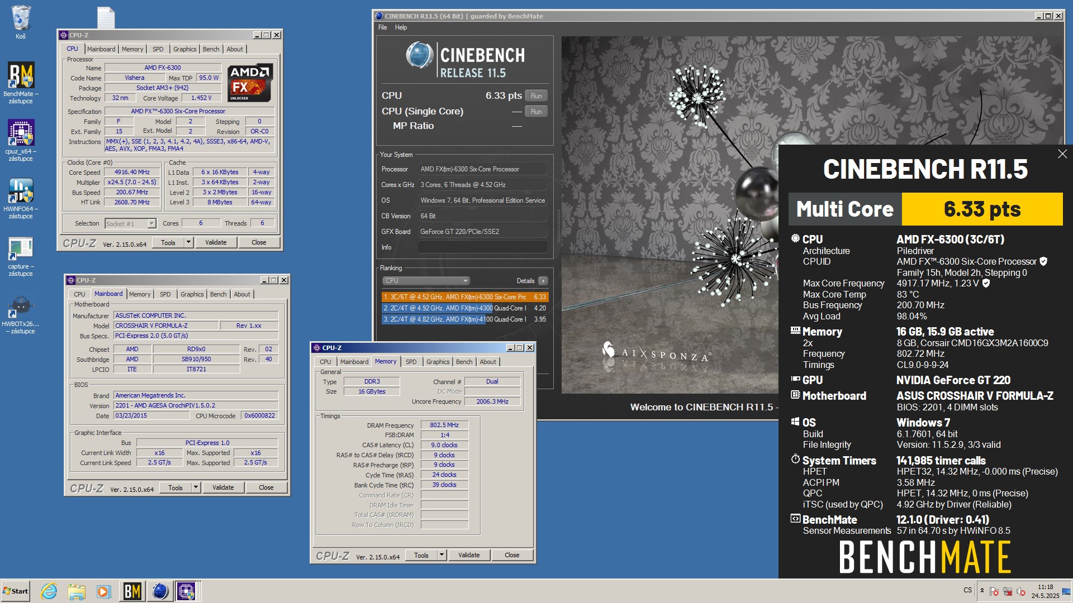Click the Cinebench window title icon
This screenshot has width=1073, height=603.
point(379,16)
